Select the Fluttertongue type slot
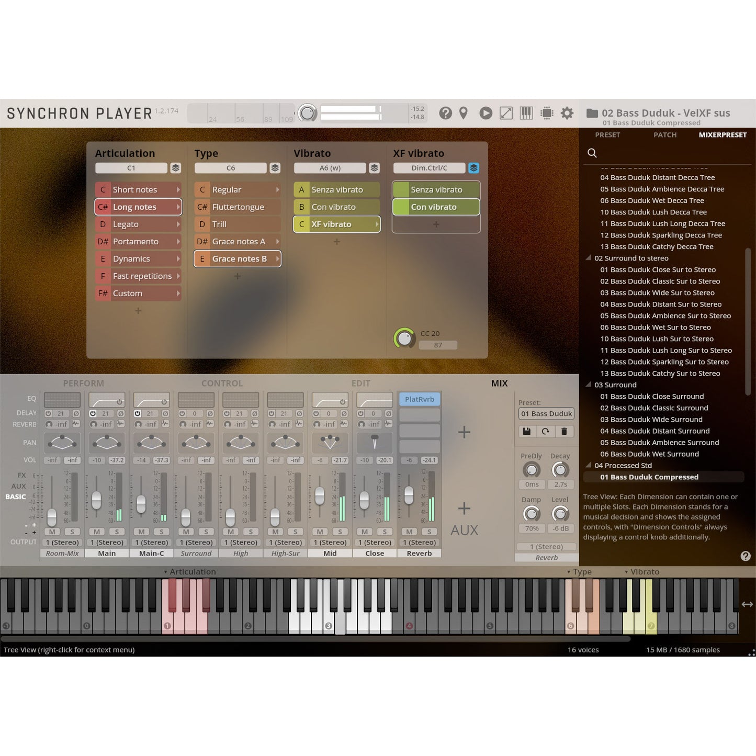This screenshot has height=756, width=756. point(237,207)
